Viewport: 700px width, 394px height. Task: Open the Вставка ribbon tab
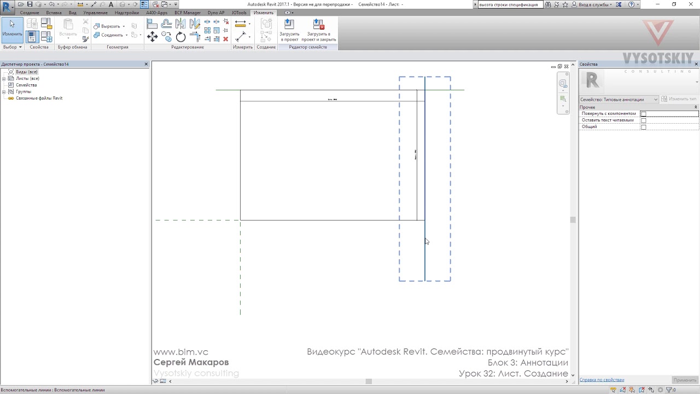54,13
